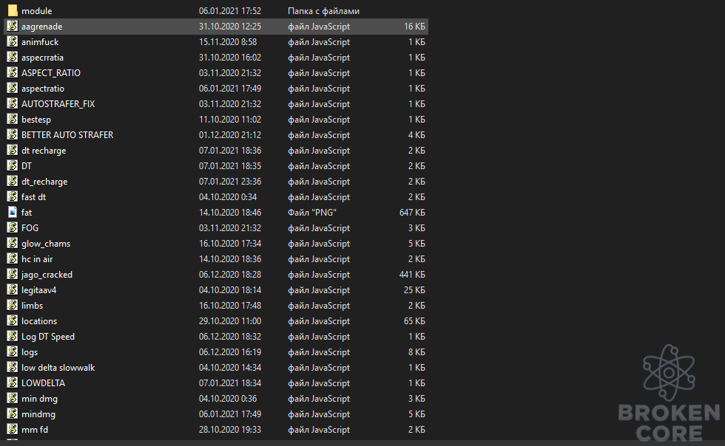Image resolution: width=725 pixels, height=446 pixels.
Task: Click the jago_cracked script icon
Action: click(13, 274)
